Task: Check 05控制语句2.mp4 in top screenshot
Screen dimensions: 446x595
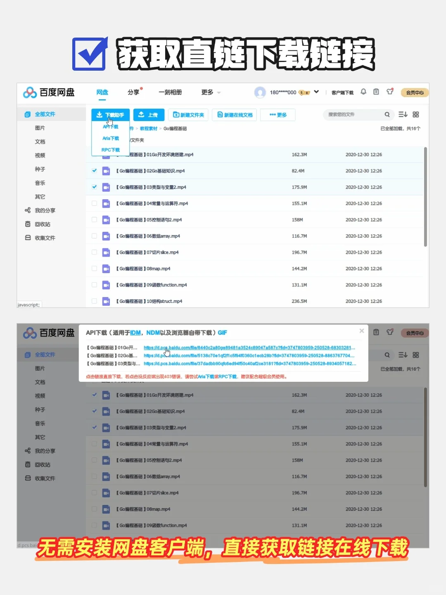Action: pyautogui.click(x=94, y=219)
